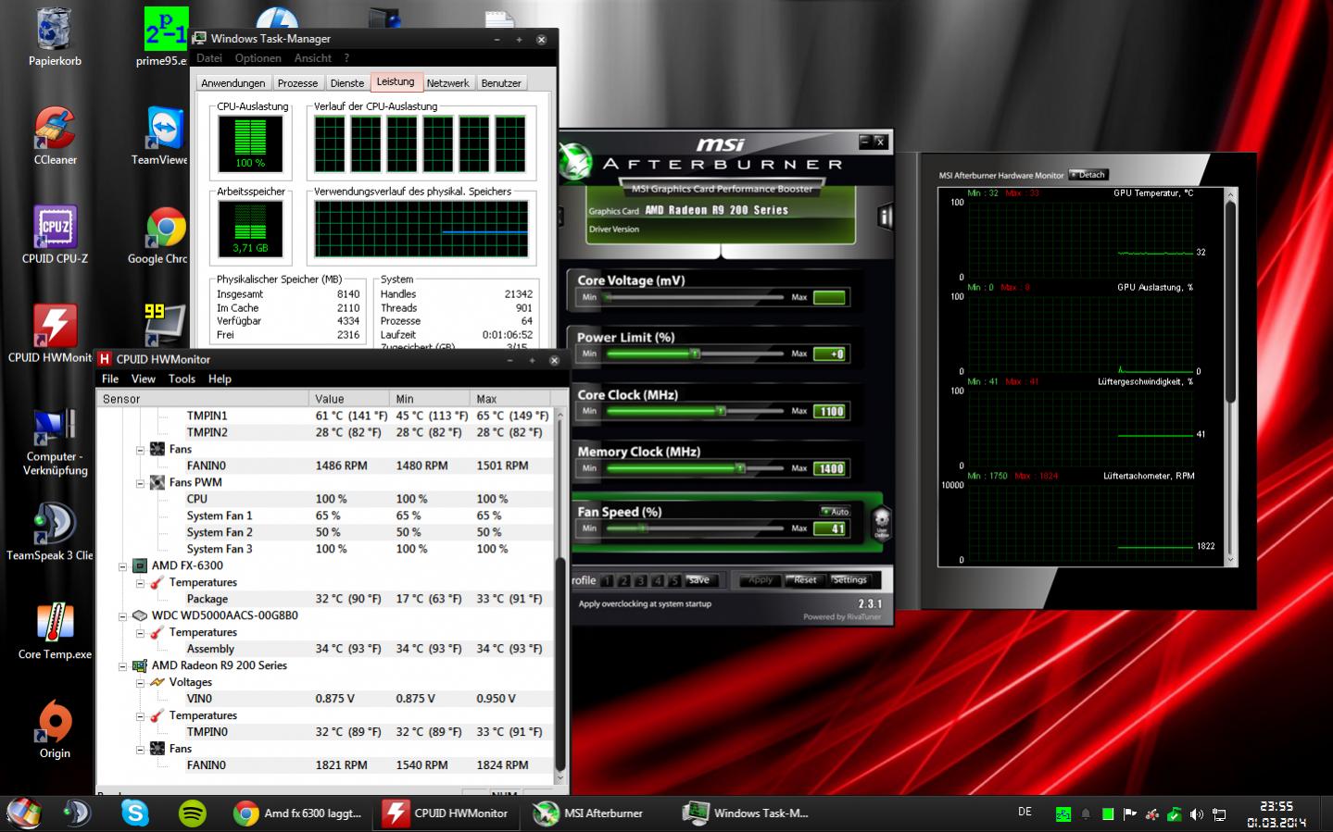
Task: Activate the CPUID HWMonitor taskbar button
Action: click(448, 813)
